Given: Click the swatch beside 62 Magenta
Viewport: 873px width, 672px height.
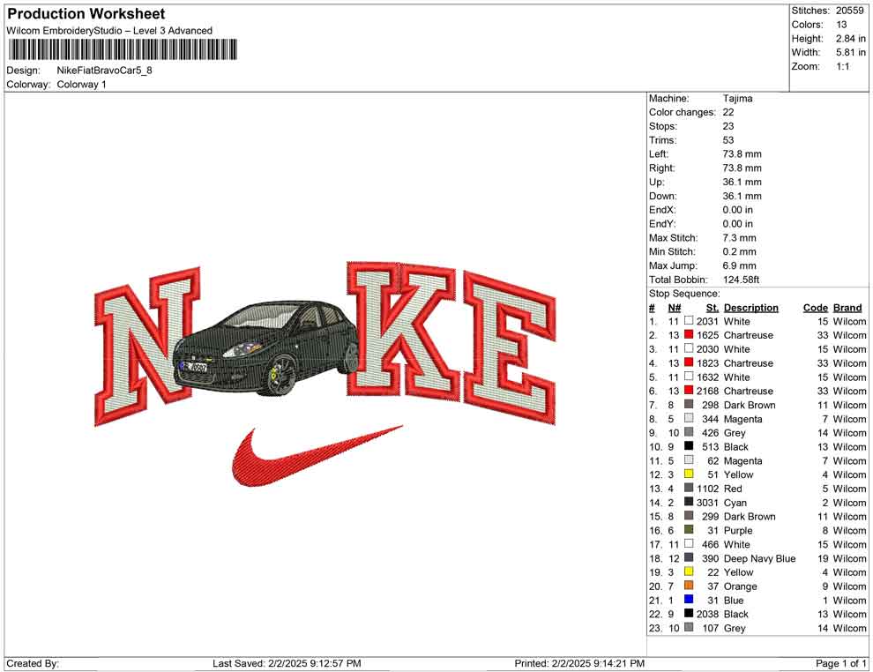Looking at the screenshot, I should (x=689, y=459).
